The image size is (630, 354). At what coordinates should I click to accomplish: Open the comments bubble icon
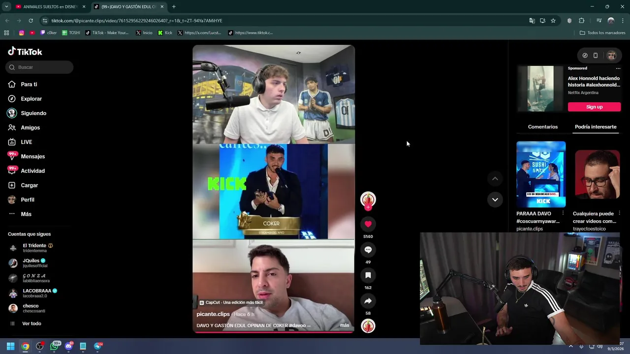368,250
